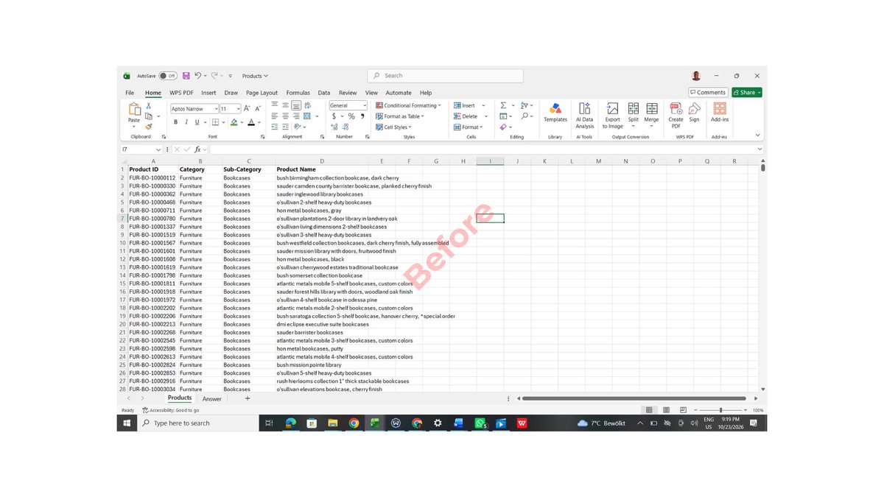884x497 pixels.
Task: Click the Wrap Text icon
Action: pyautogui.click(x=308, y=105)
